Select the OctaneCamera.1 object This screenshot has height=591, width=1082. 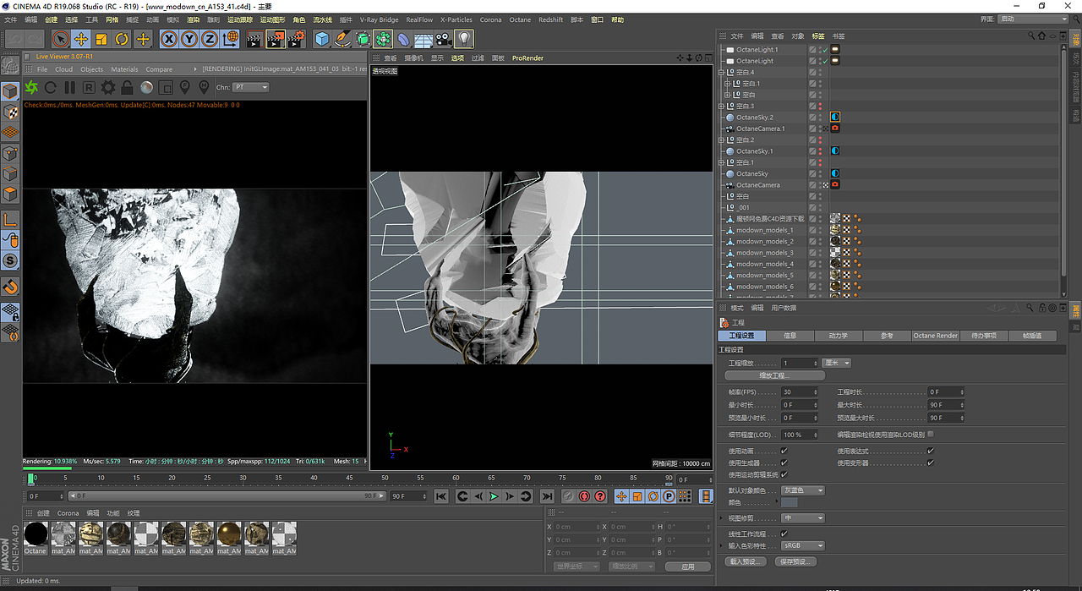[x=760, y=129]
